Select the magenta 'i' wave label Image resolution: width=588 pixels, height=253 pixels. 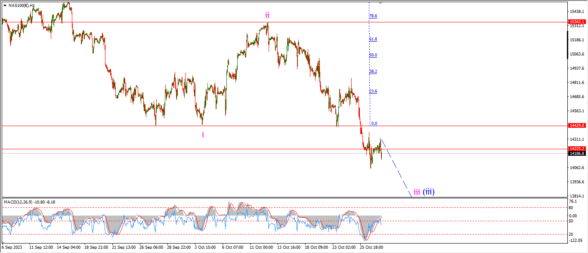203,135
